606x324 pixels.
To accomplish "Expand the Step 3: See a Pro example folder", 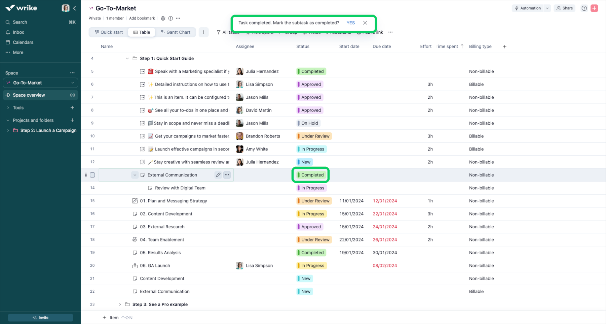I will (x=120, y=304).
